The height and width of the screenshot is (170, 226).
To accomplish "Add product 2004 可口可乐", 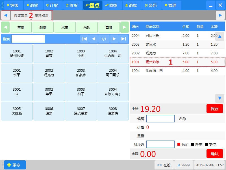I will pos(113,73).
